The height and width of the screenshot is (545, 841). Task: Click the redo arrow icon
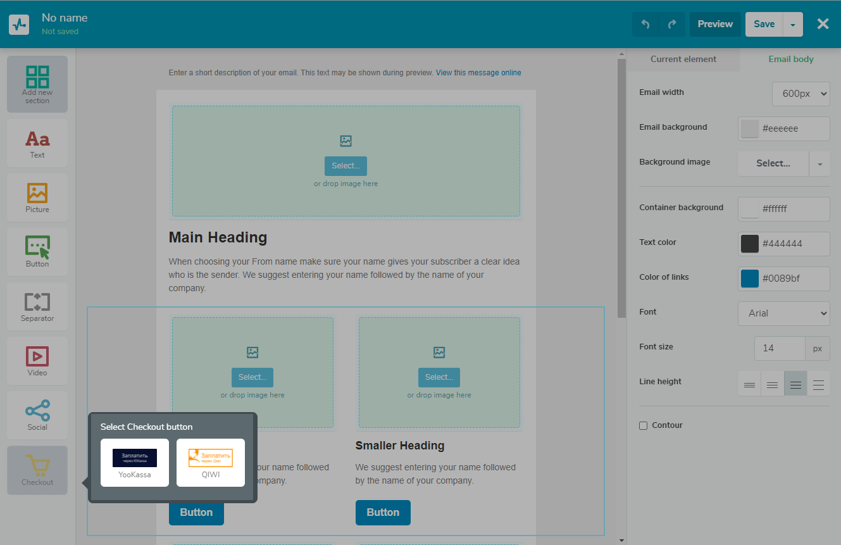pyautogui.click(x=671, y=24)
